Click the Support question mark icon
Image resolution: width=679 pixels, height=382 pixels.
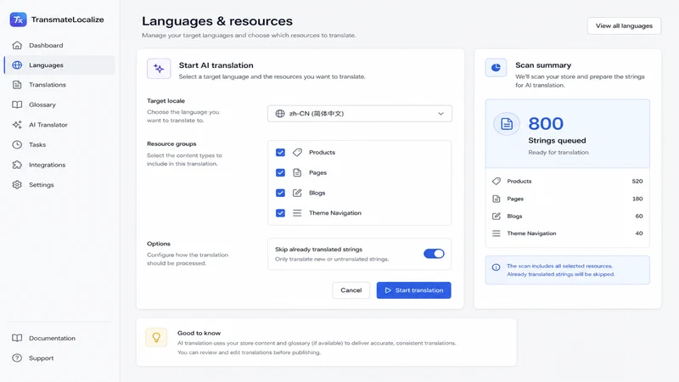point(17,358)
